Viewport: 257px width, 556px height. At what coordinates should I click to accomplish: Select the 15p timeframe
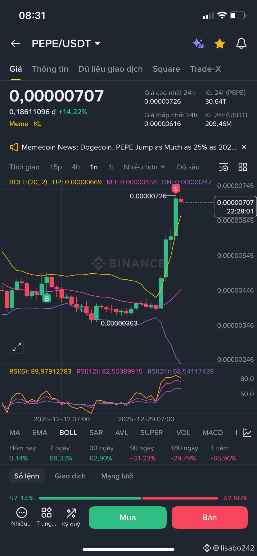(56, 167)
